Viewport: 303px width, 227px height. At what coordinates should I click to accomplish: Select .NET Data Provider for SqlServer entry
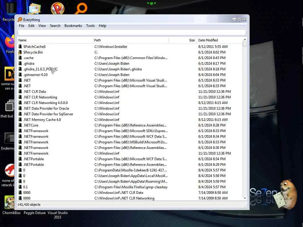coord(48,114)
